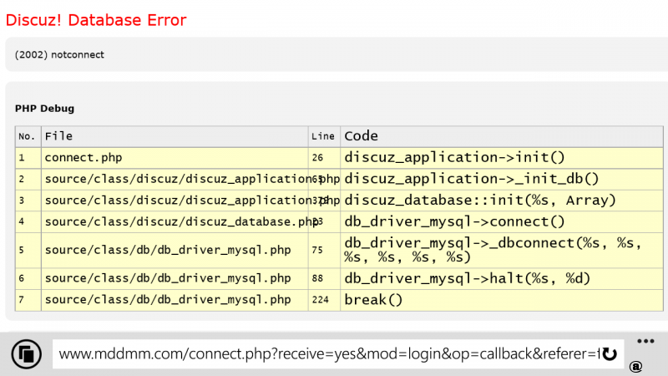Click the File column header

[58, 136]
